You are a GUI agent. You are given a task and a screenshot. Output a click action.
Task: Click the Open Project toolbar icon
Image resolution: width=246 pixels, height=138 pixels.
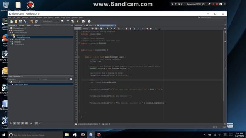tap(20, 21)
